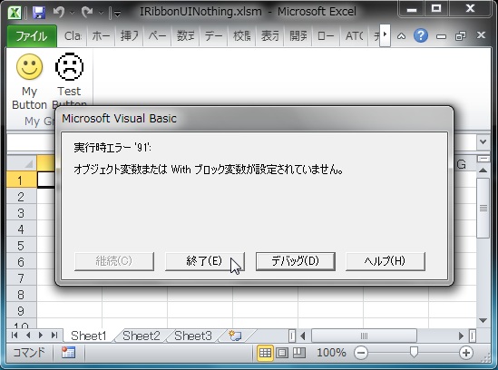Jump to the first sheet tab with navigation arrow

pyautogui.click(x=15, y=336)
